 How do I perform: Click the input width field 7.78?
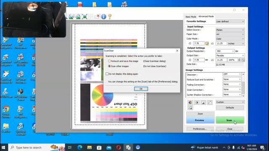point(199,44)
